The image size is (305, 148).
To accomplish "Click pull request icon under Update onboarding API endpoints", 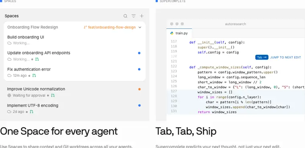I will click(x=37, y=59).
